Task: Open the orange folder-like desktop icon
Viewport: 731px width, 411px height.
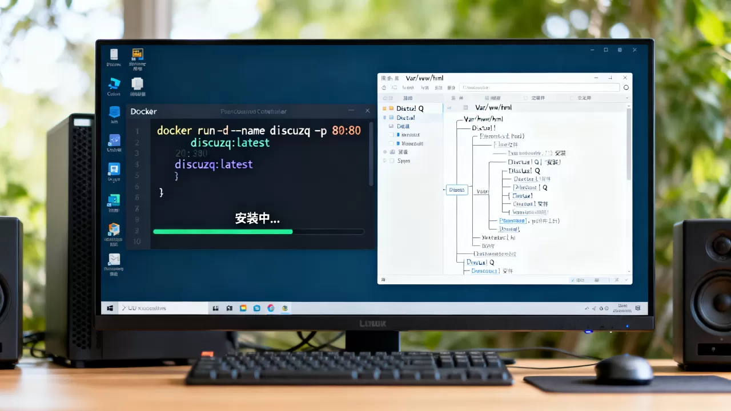Action: click(x=137, y=55)
